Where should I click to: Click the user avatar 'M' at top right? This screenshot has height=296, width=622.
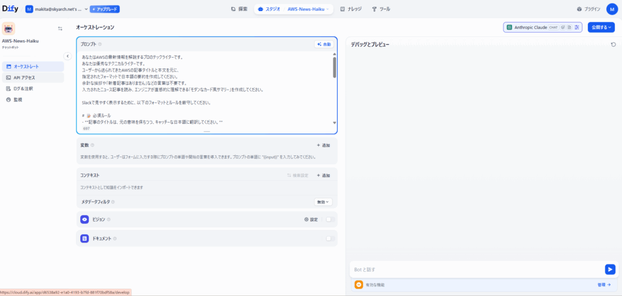pos(611,9)
